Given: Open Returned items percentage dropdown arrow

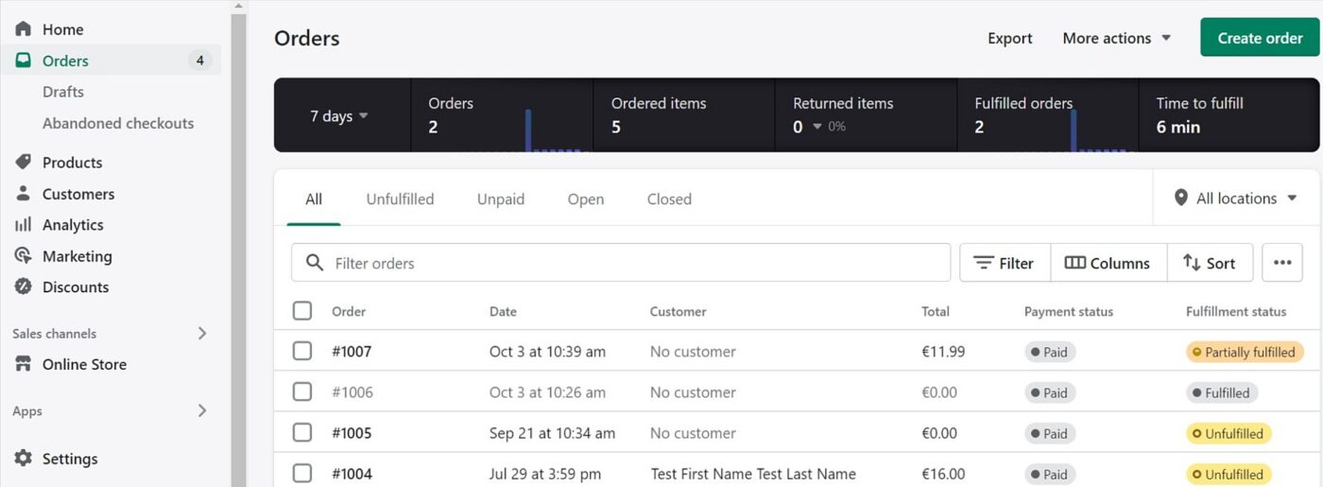Looking at the screenshot, I should point(817,127).
